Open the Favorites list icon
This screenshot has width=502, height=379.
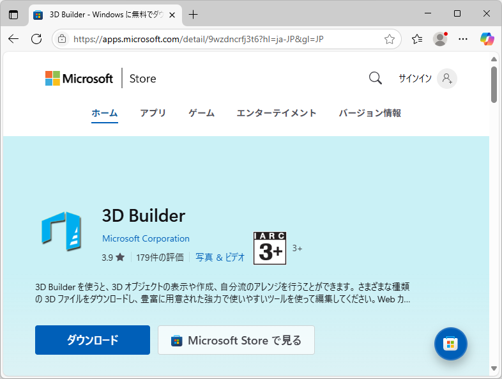(x=417, y=39)
